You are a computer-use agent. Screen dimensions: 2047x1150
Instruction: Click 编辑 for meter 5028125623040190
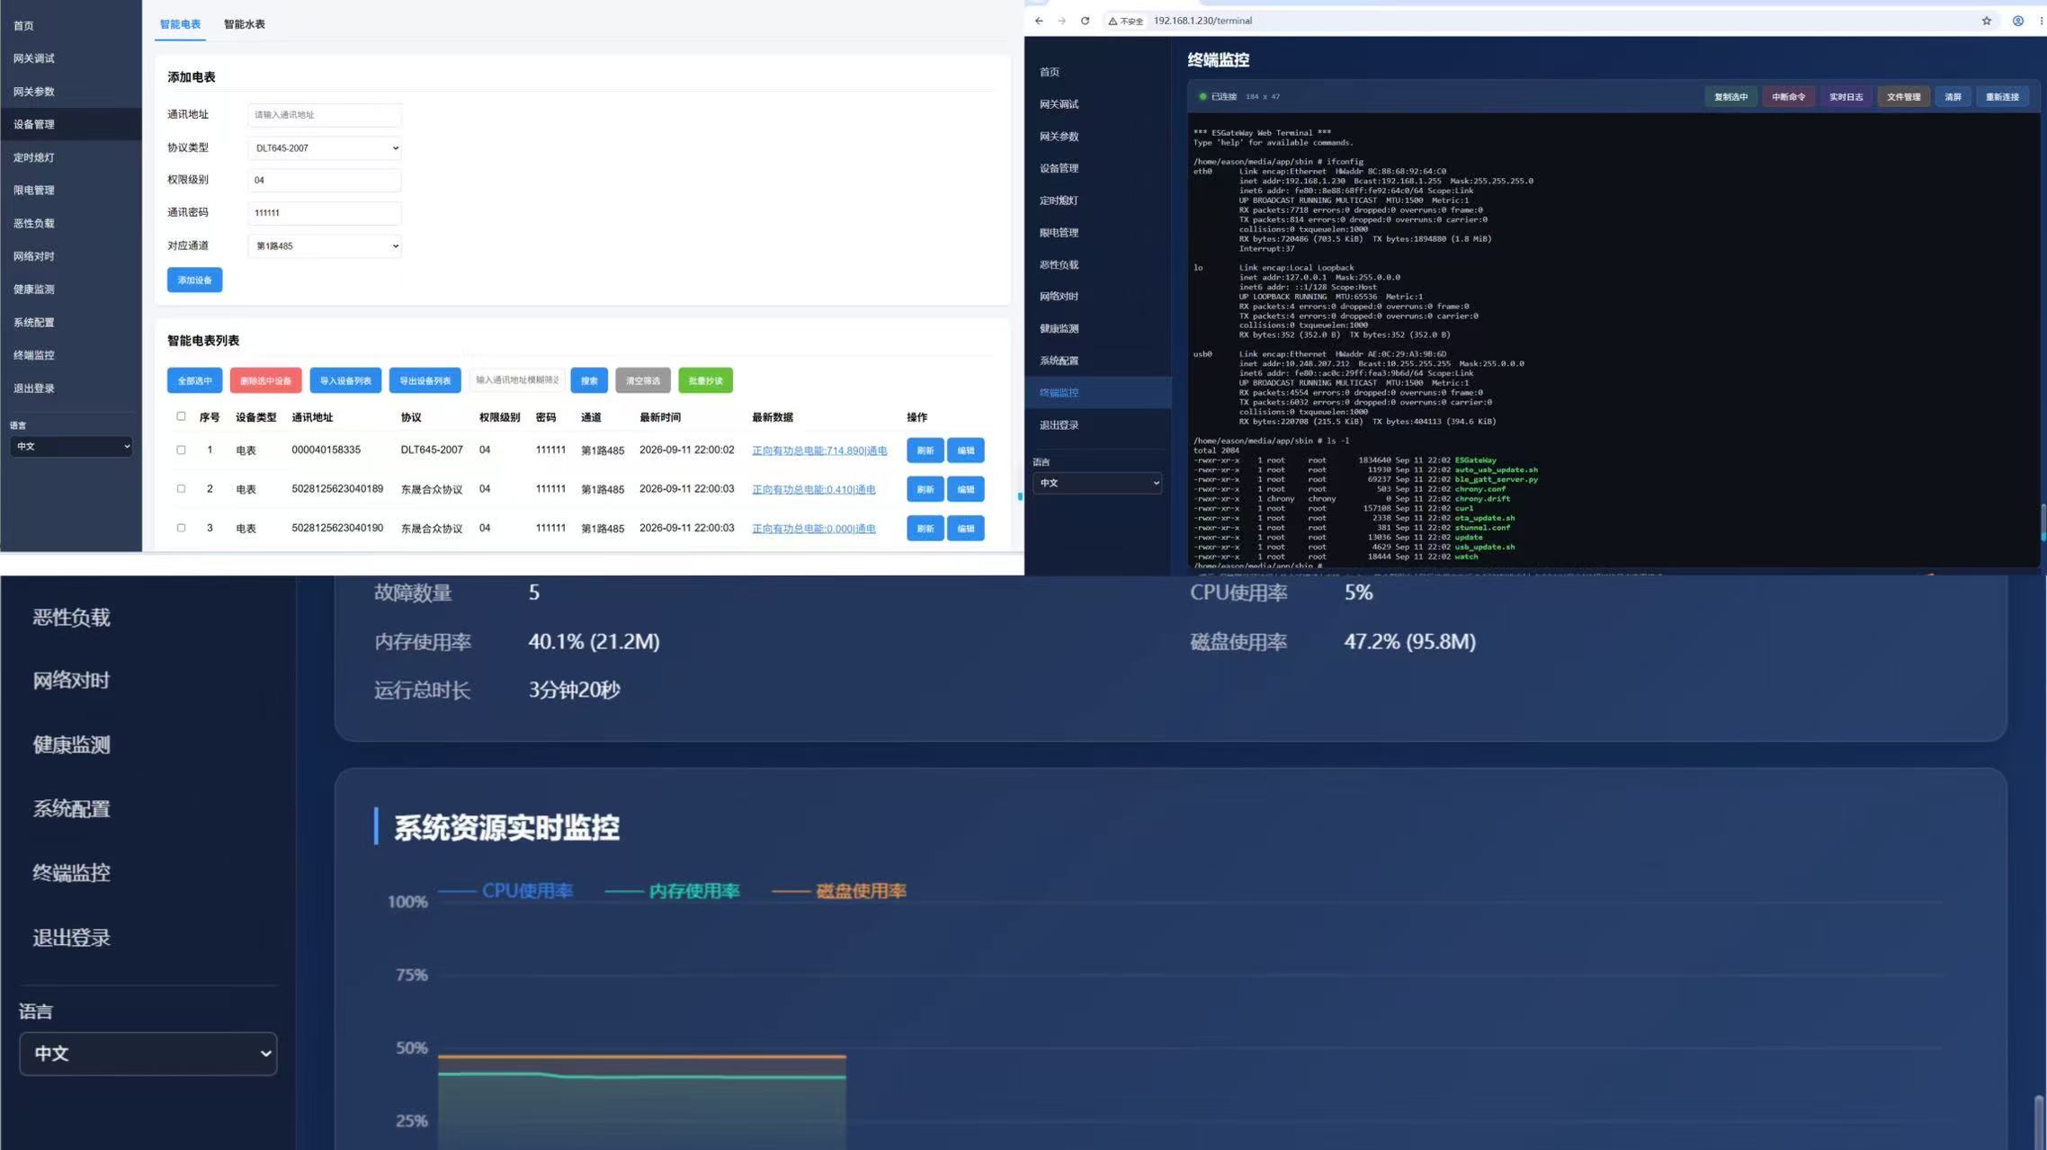[965, 529]
